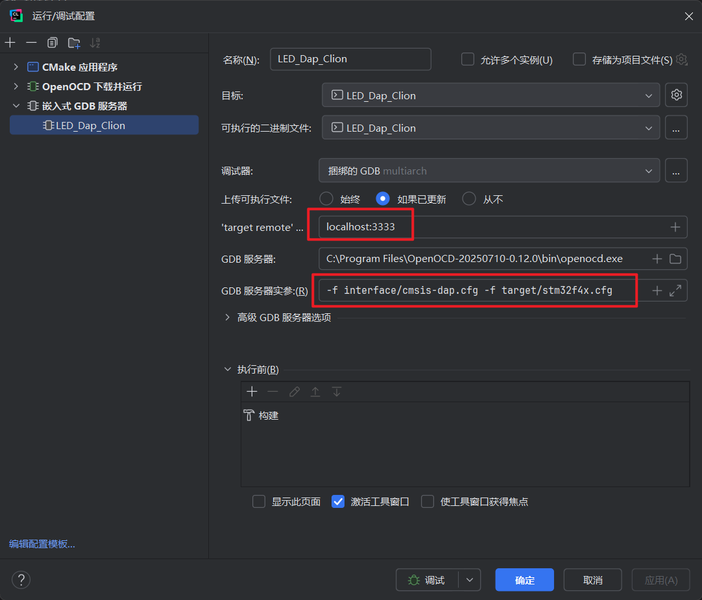Close the run/debug configurations dialog
Image resolution: width=702 pixels, height=600 pixels.
pos(688,16)
